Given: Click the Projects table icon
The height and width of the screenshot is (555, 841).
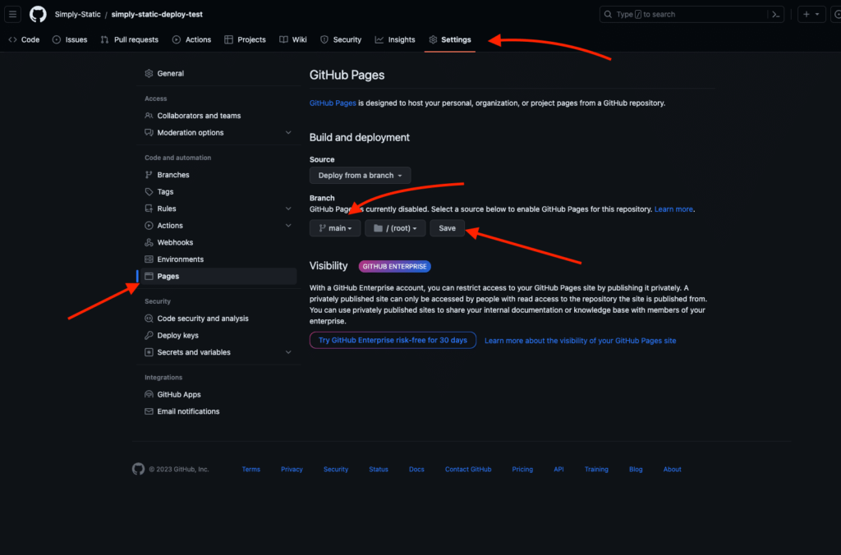Looking at the screenshot, I should pyautogui.click(x=228, y=39).
